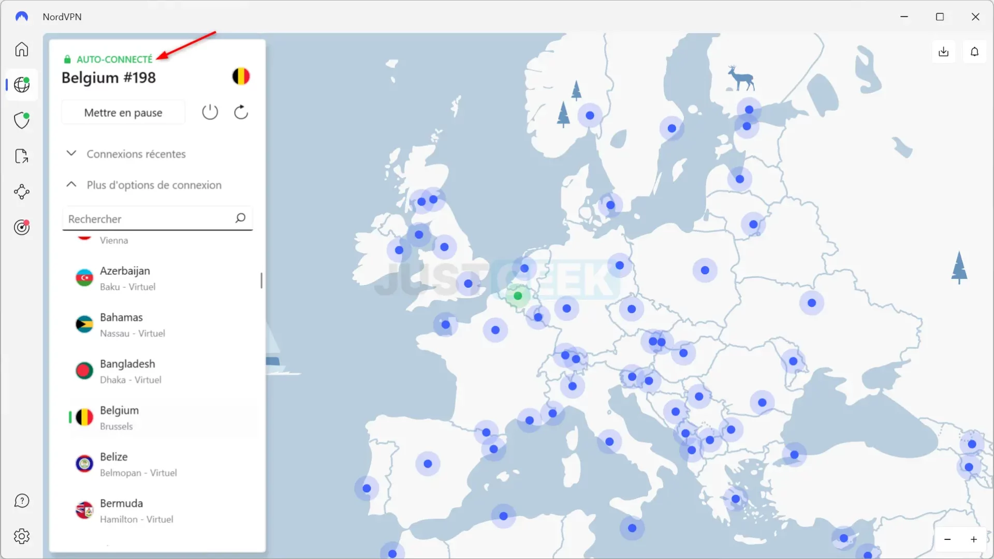Viewport: 994px width, 559px height.
Task: Click the Norway server dot on map
Action: click(590, 115)
